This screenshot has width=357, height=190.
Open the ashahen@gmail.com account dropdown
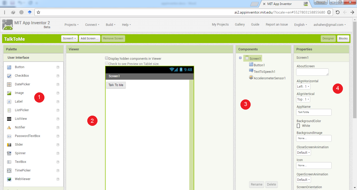330,25
